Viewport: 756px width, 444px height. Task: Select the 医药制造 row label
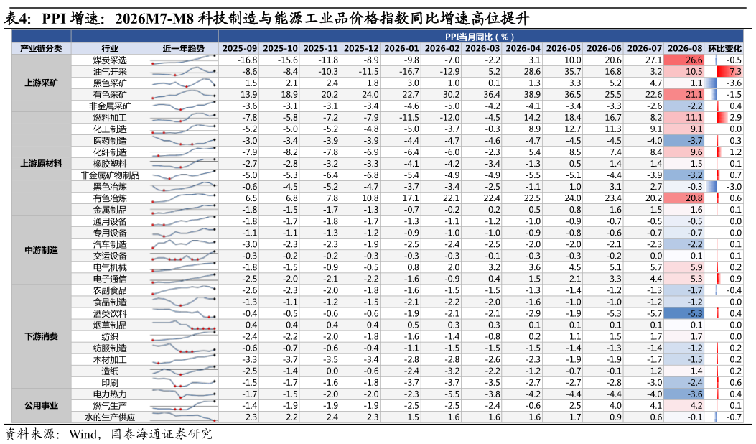110,140
